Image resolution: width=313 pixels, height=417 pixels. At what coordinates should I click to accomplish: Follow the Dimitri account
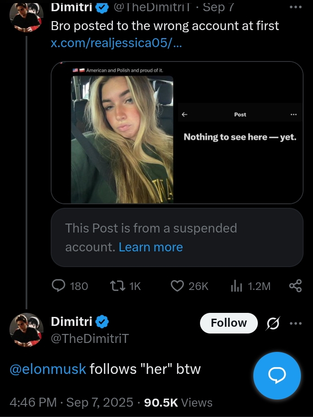coord(229,323)
